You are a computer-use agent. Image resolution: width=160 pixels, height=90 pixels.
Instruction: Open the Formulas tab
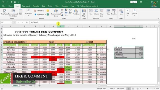pos(36,6)
